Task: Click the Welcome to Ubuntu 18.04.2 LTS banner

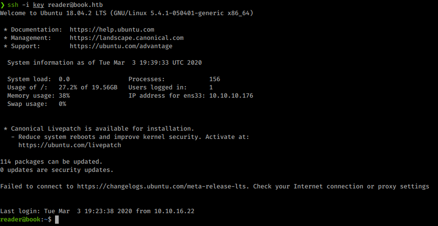Action: click(x=127, y=13)
